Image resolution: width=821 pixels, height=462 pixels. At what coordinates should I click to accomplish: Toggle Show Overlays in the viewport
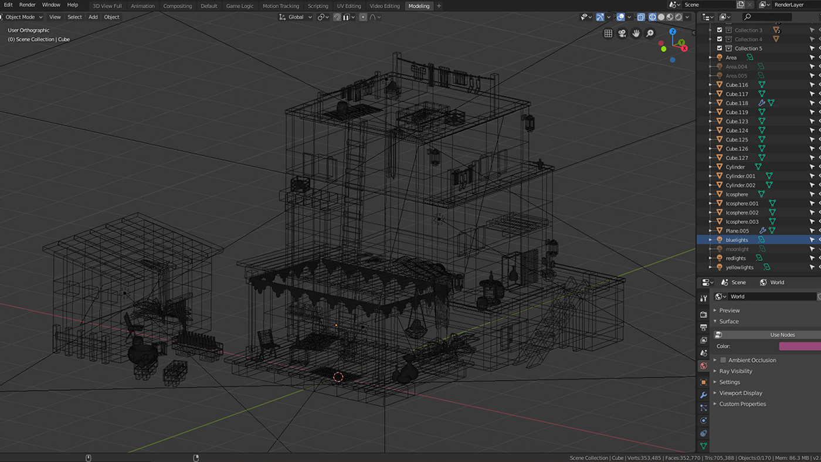pyautogui.click(x=620, y=17)
